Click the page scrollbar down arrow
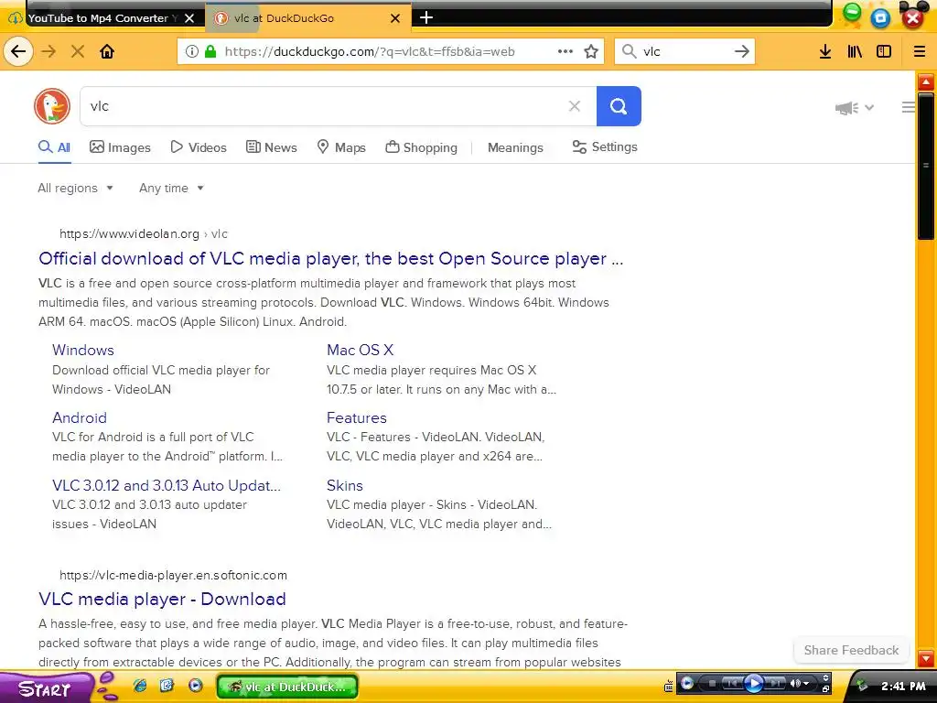This screenshot has width=937, height=703. pos(926,658)
